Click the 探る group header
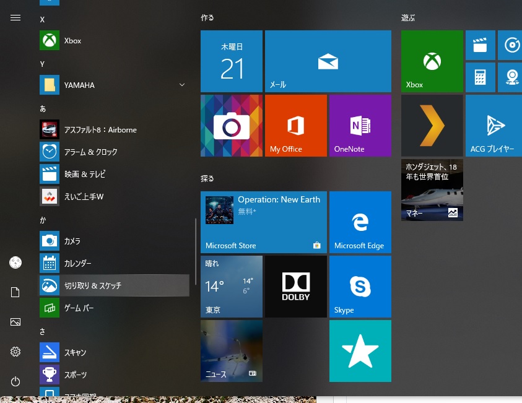This screenshot has height=403, width=522. tap(207, 179)
